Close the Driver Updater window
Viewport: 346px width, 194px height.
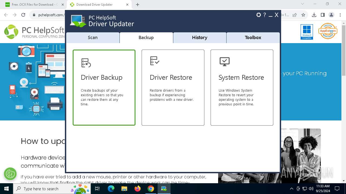click(277, 15)
